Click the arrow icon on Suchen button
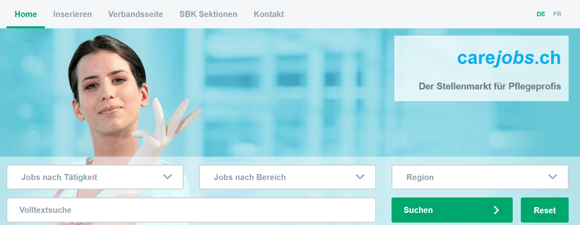Viewport: 580px width, 225px height. (x=496, y=210)
